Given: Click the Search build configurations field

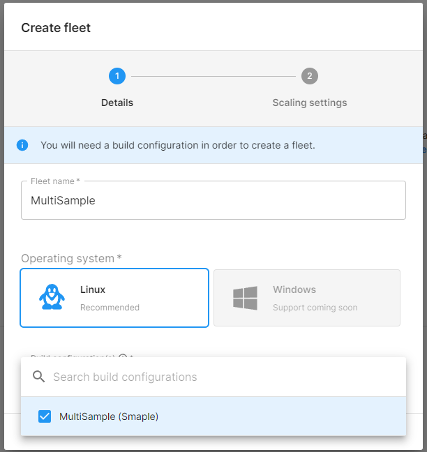Looking at the screenshot, I should tap(223, 377).
